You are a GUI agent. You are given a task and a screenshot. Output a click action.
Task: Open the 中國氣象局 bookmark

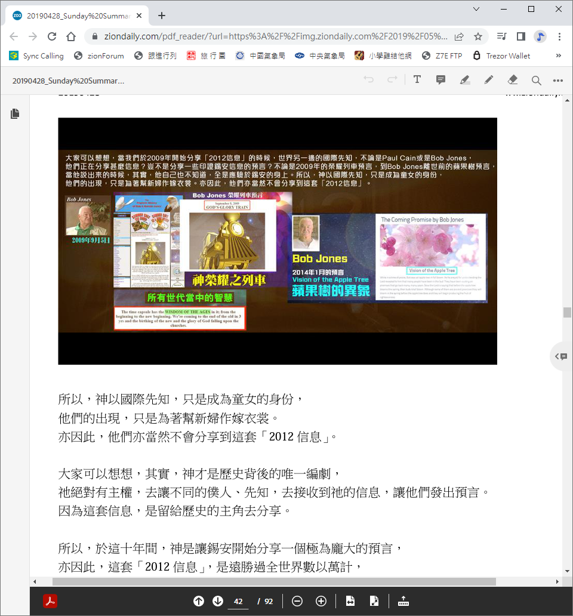click(x=260, y=56)
